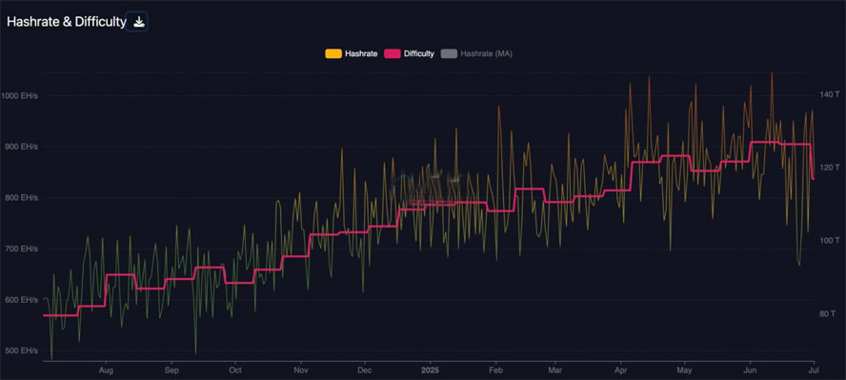
Task: Click the Apr label on the time axis
Action: [x=621, y=370]
